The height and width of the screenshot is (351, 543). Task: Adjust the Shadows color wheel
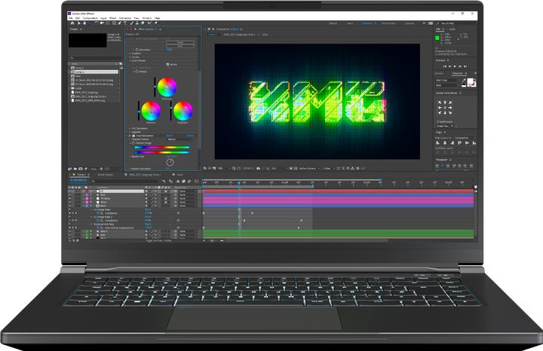[x=151, y=111]
